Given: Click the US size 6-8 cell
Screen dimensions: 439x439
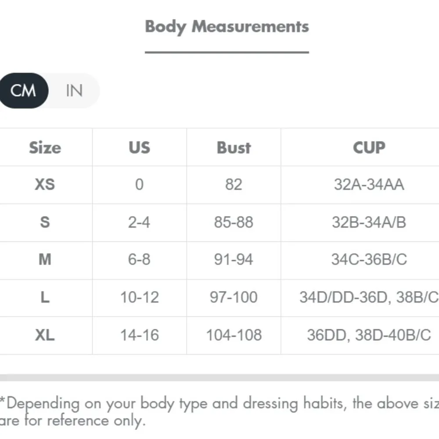Looking at the screenshot, I should 139,260.
